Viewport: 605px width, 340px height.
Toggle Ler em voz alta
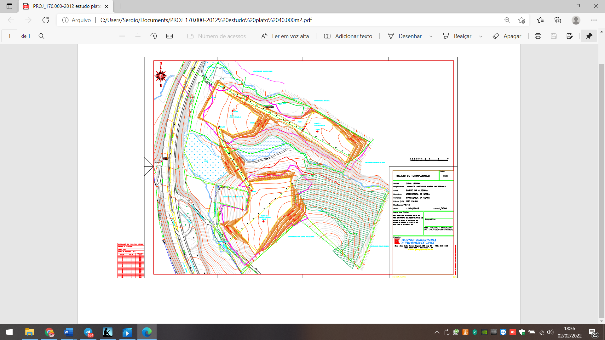[x=285, y=36]
